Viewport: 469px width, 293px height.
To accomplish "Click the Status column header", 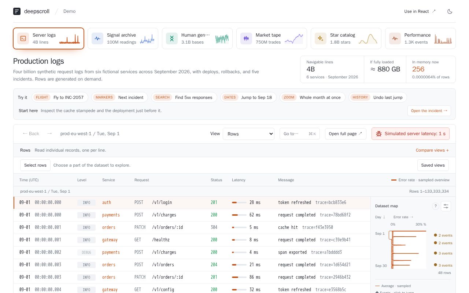I will point(216,180).
